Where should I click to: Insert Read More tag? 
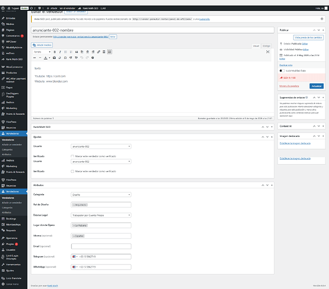tap(104, 52)
